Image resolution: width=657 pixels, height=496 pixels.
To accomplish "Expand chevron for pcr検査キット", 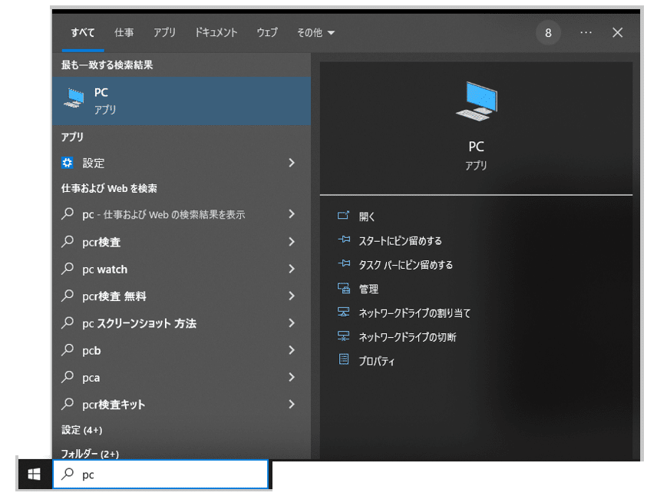I will (292, 404).
